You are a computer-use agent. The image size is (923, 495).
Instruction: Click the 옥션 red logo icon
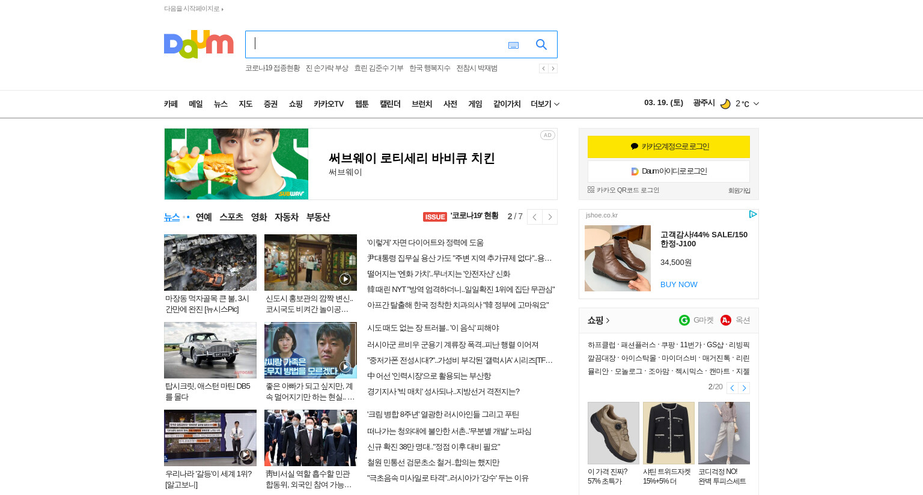726,320
